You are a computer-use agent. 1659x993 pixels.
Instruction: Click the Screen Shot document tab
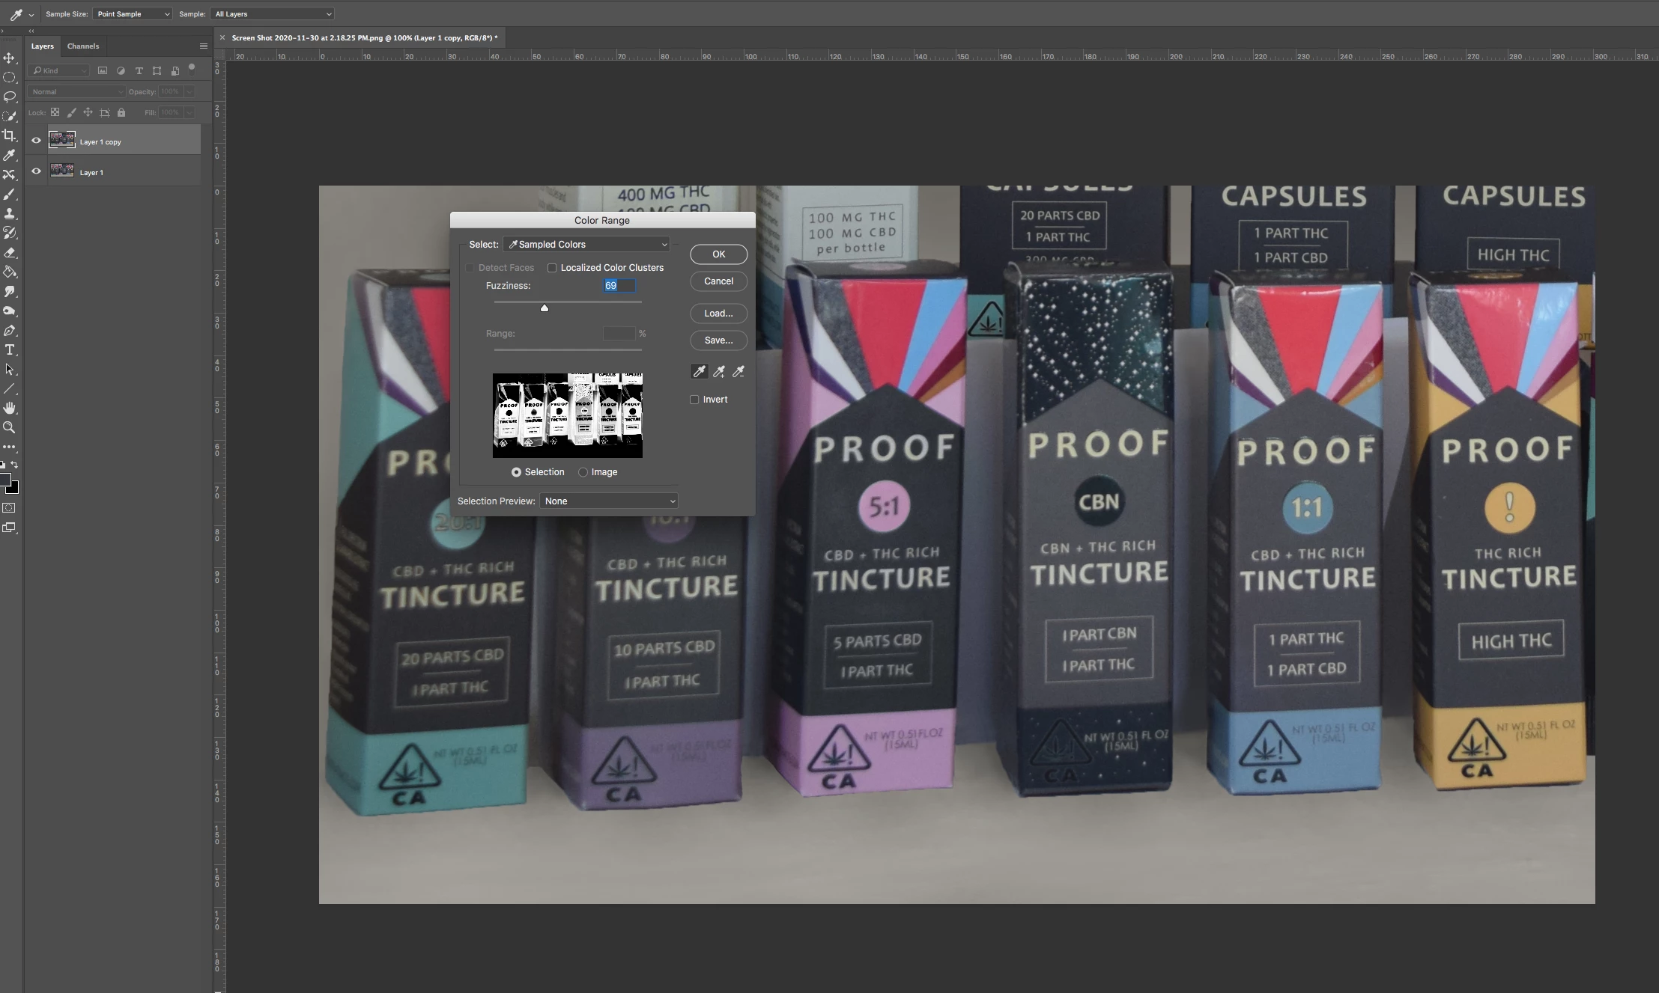pos(363,37)
